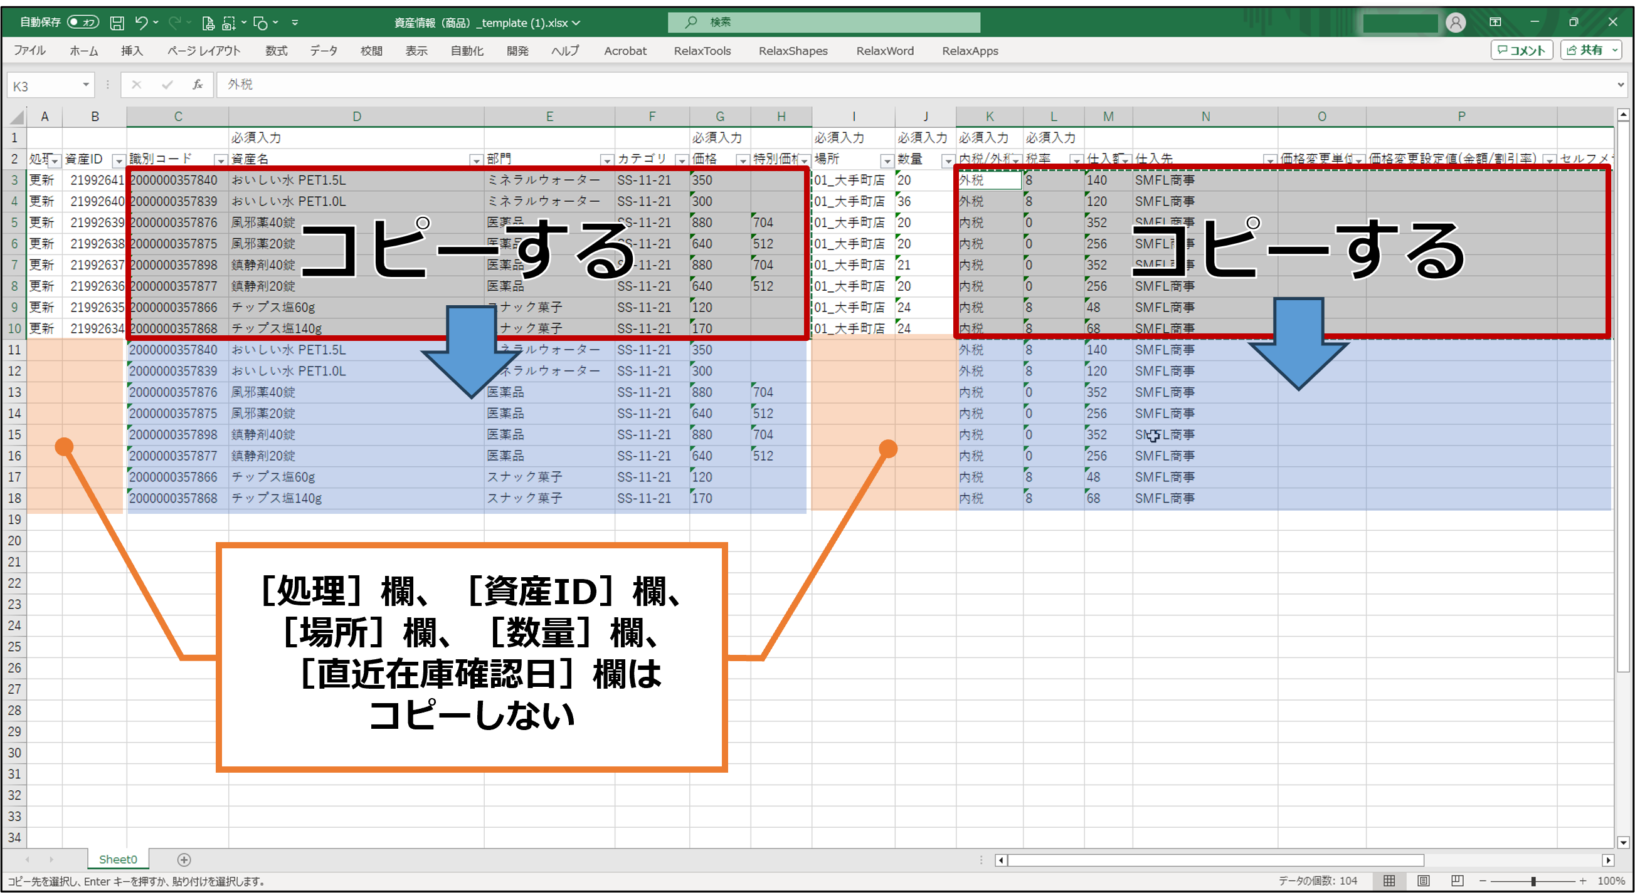The image size is (1635, 893).
Task: Click the コメント button
Action: (x=1521, y=50)
